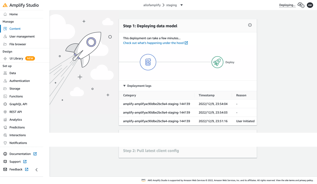This screenshot has width=317, height=184.
Task: Click external link icon beside Support
Action: (x=25, y=162)
